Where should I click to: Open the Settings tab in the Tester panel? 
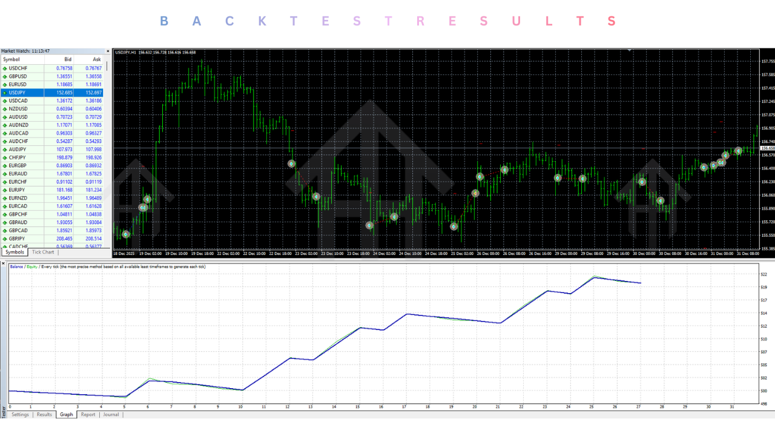(x=20, y=414)
